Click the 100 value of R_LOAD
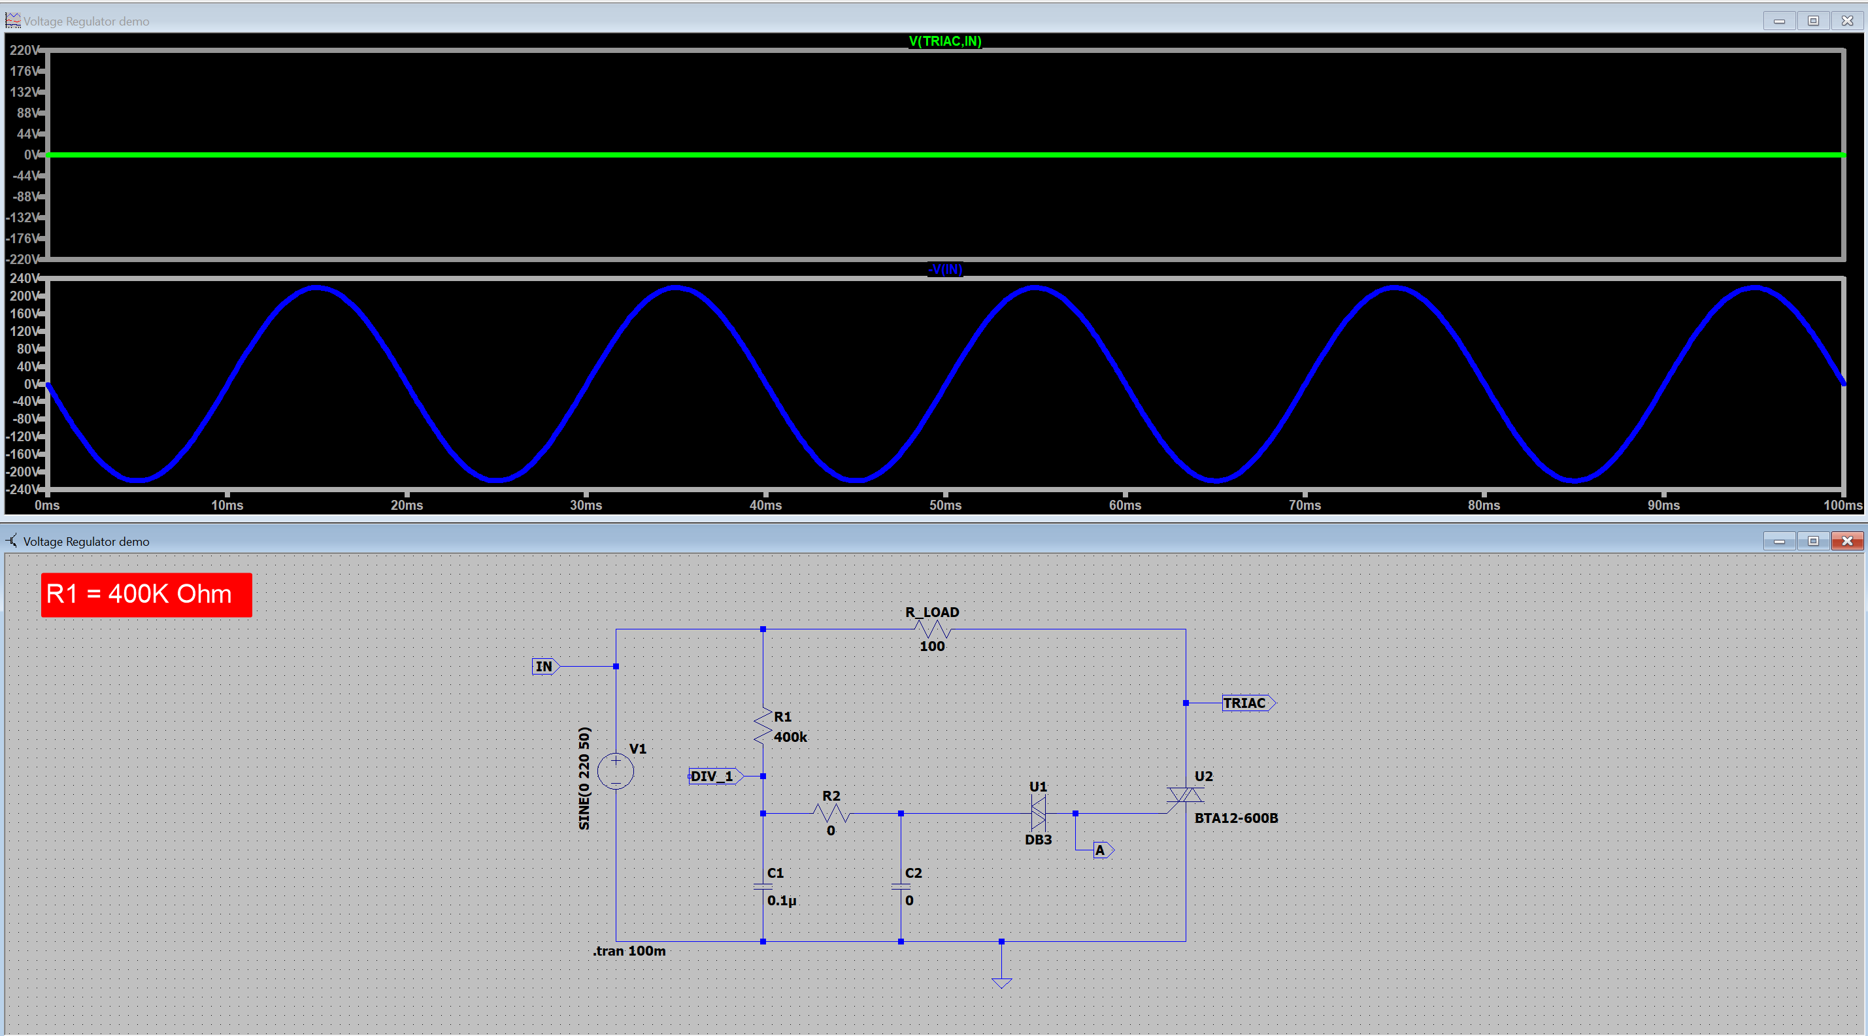The height and width of the screenshot is (1036, 1868). pos(932,646)
